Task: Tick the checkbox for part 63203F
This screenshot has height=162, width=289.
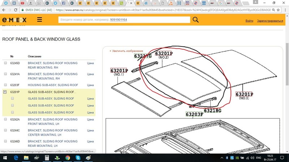Action: coord(5,85)
